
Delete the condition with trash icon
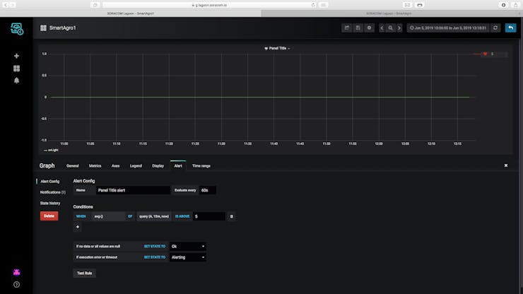pyautogui.click(x=232, y=216)
